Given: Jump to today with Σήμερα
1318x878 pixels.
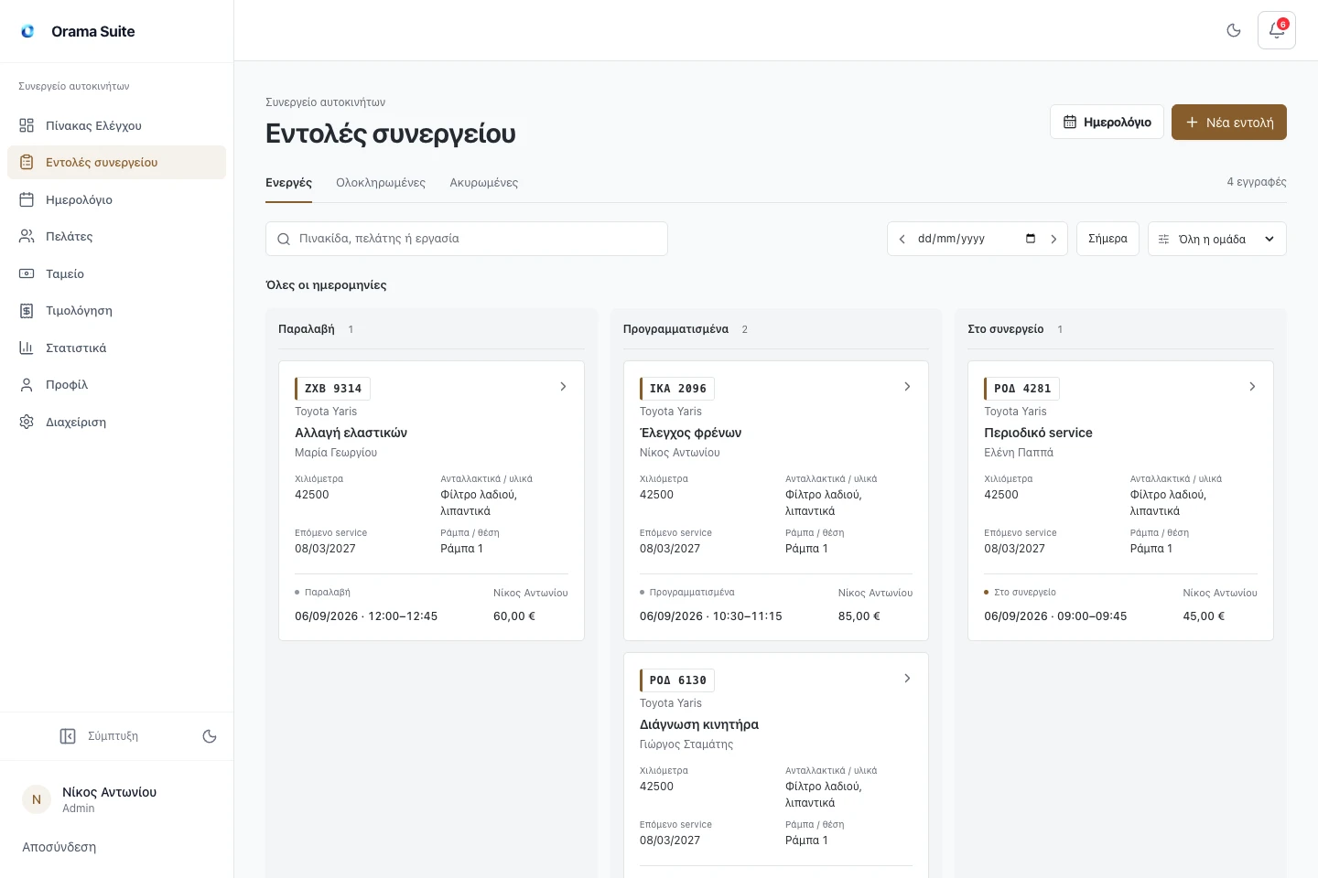Looking at the screenshot, I should pyautogui.click(x=1107, y=239).
